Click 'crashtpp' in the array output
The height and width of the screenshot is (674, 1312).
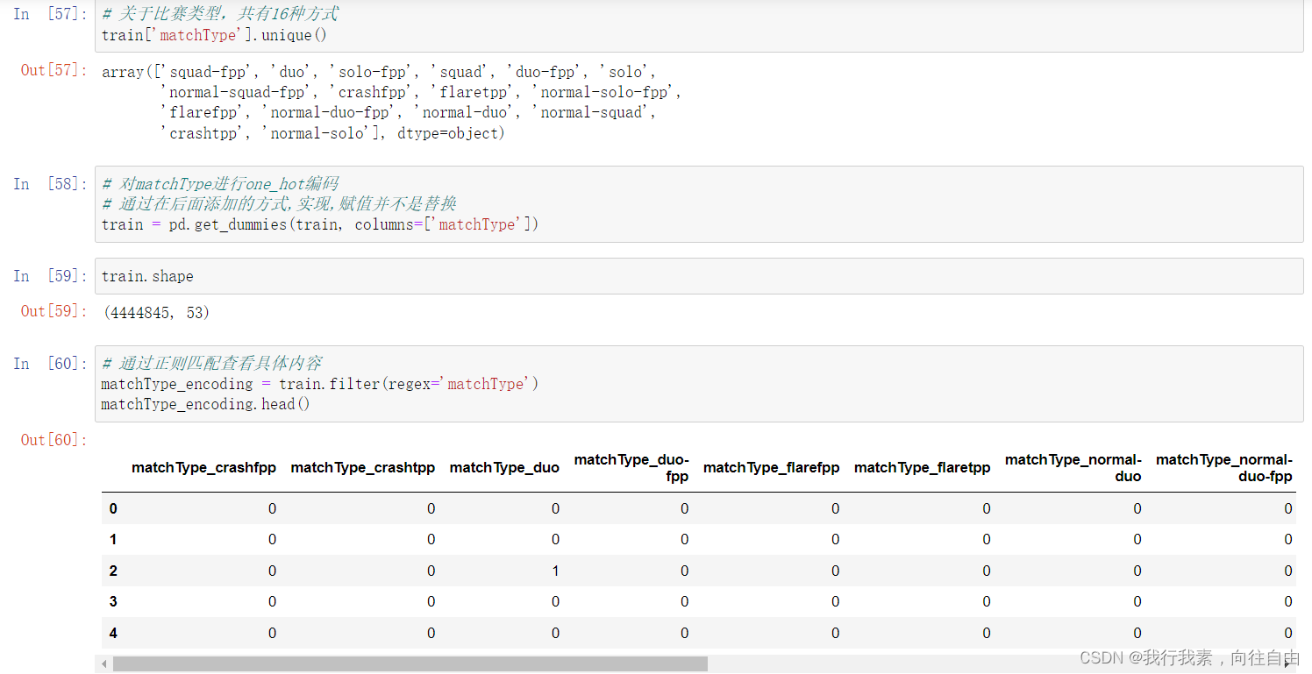(x=203, y=133)
